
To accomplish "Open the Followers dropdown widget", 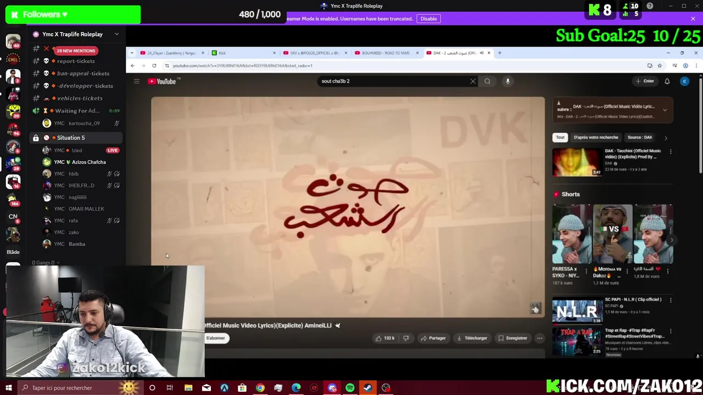I will point(73,15).
